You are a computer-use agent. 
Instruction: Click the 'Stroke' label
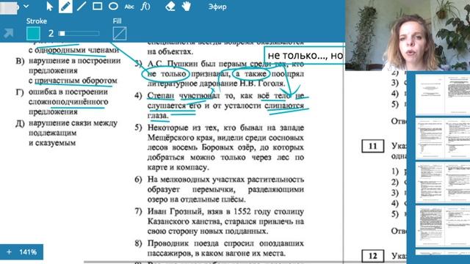click(x=36, y=21)
